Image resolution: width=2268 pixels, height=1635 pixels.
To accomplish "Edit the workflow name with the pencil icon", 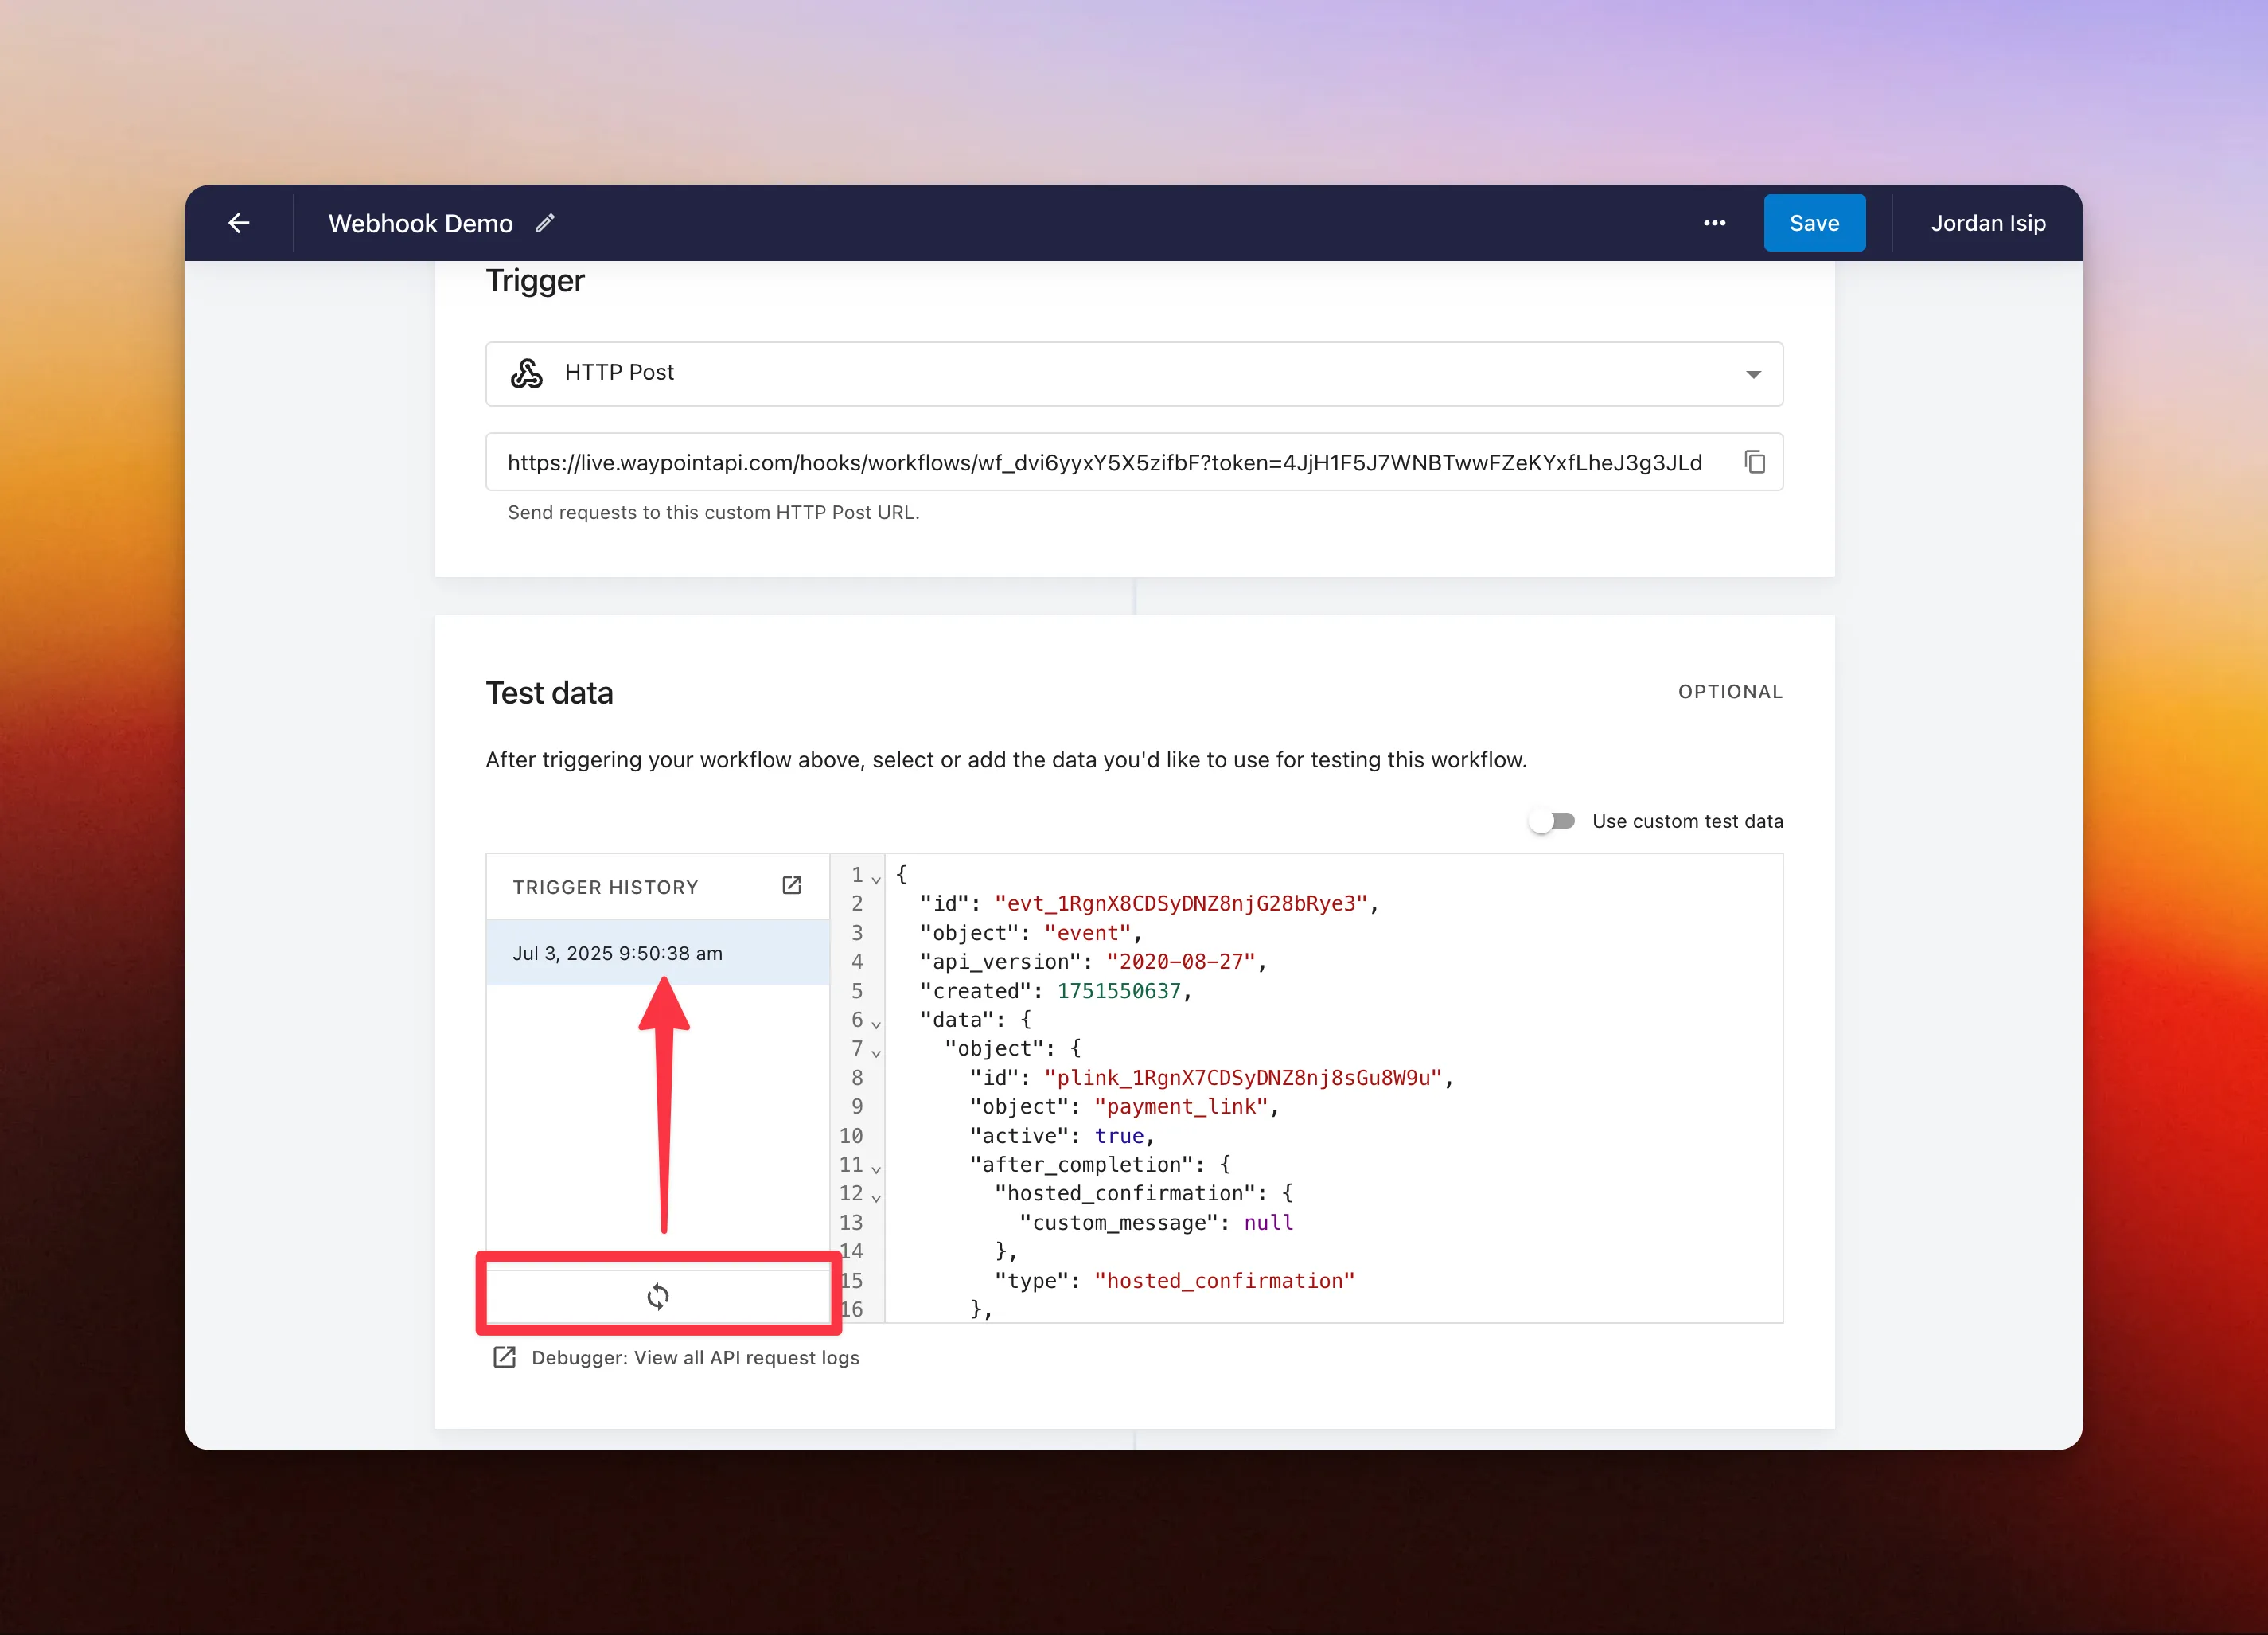I will point(545,223).
